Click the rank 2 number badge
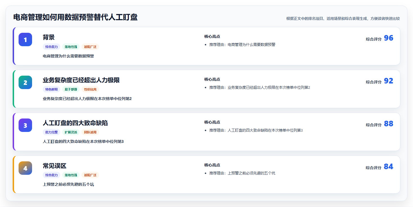This screenshot has width=413, height=207. (x=25, y=82)
